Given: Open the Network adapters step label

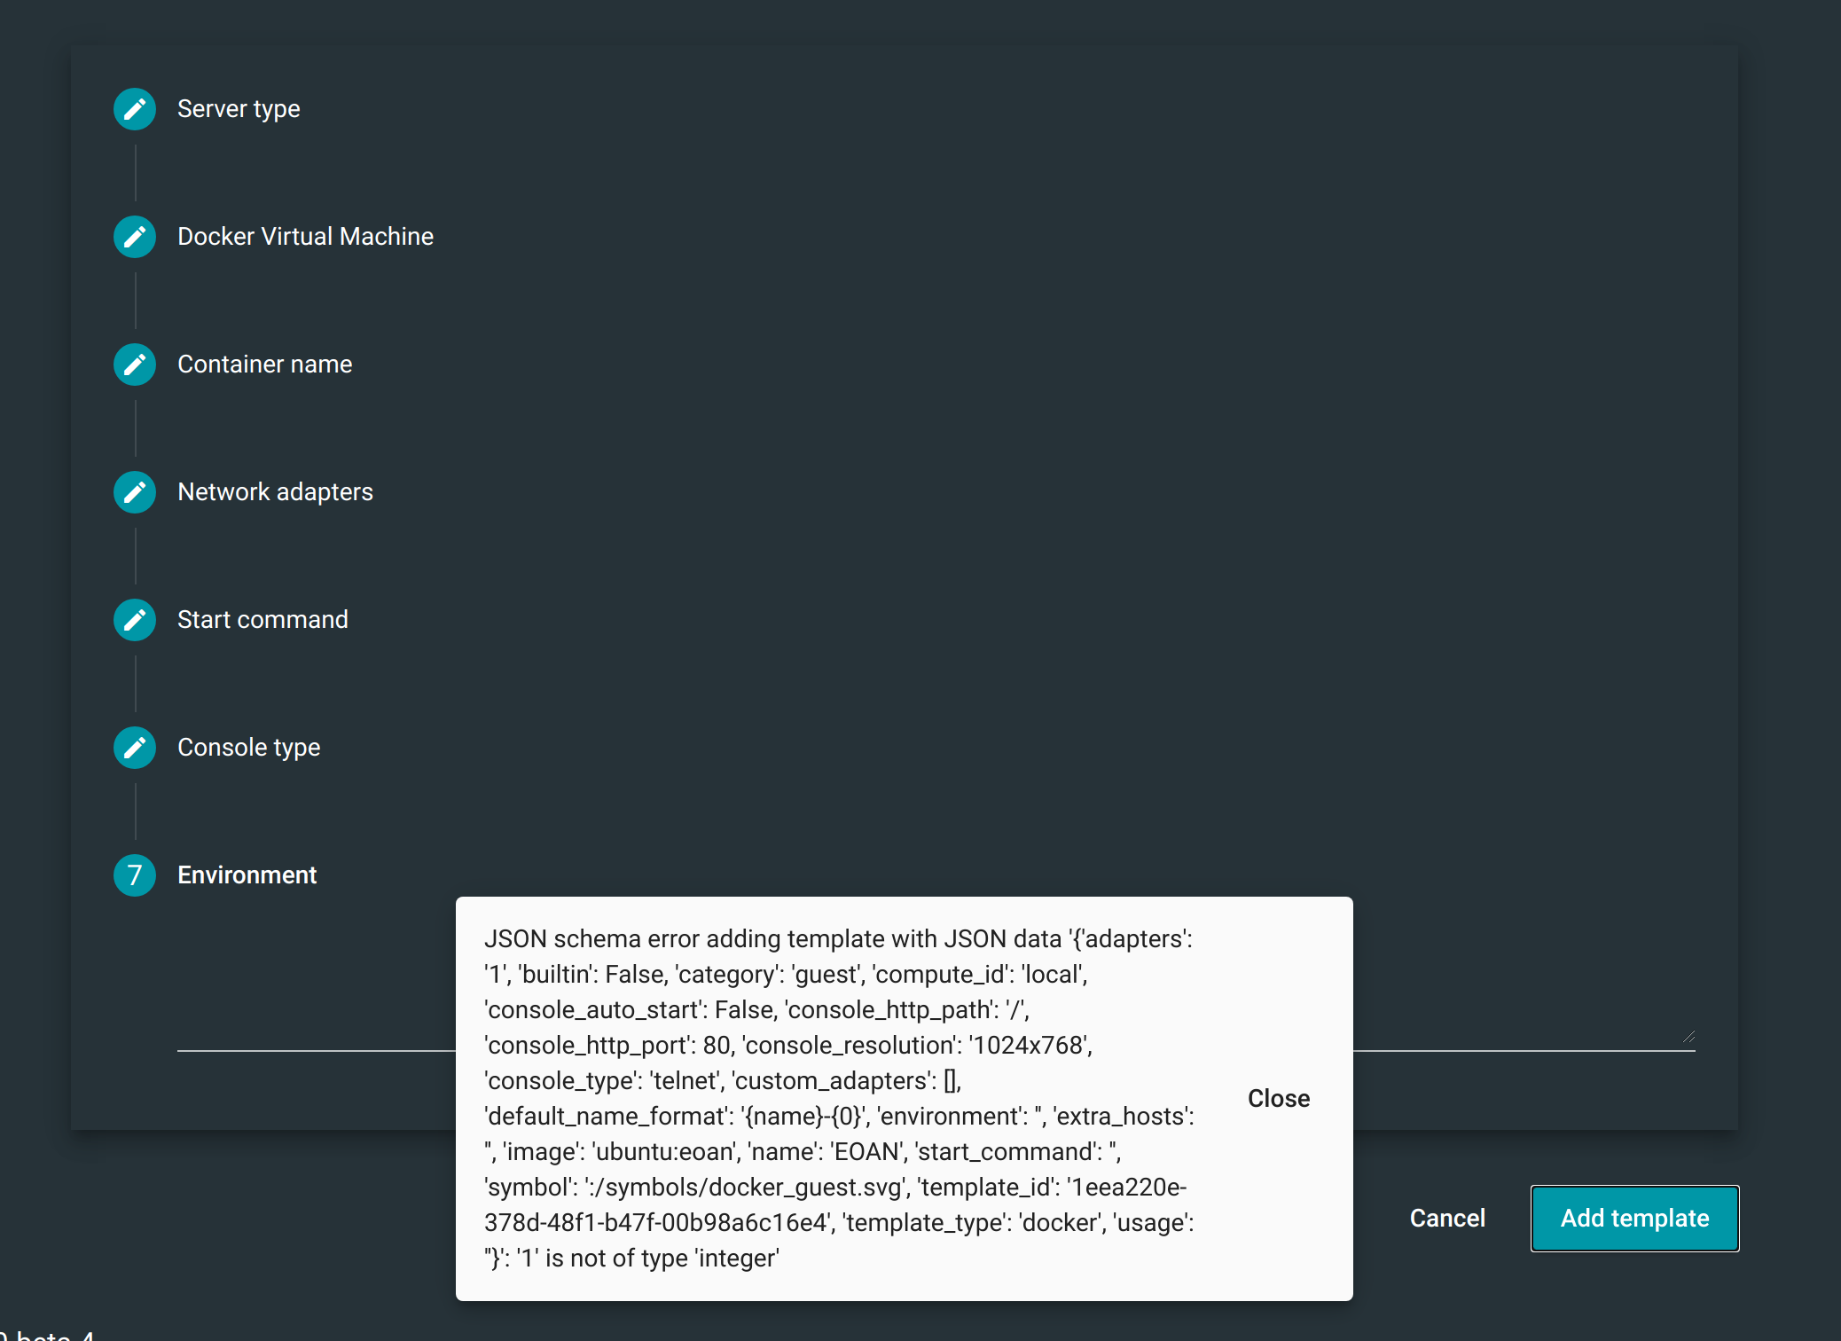Looking at the screenshot, I should tap(275, 491).
